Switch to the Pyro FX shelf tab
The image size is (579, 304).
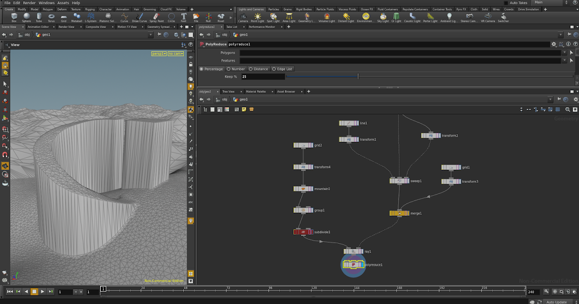point(461,9)
